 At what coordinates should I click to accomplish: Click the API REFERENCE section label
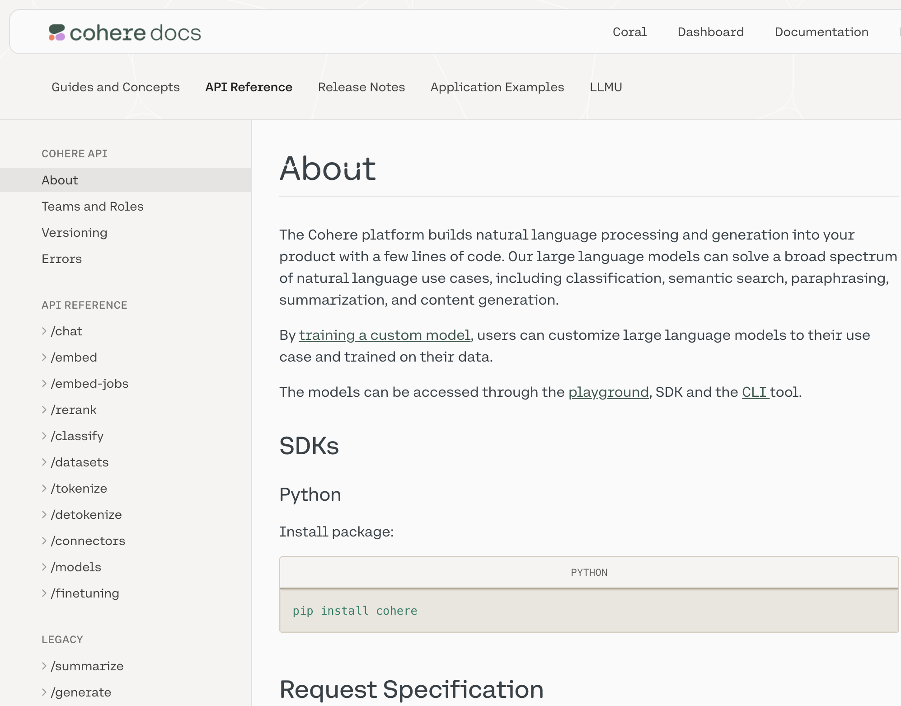click(x=84, y=306)
